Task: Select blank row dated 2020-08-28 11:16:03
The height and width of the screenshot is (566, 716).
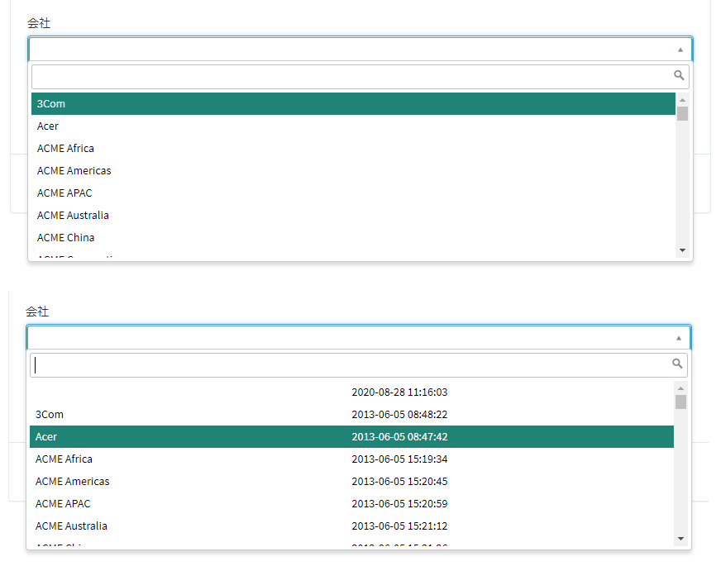Action: 351,392
